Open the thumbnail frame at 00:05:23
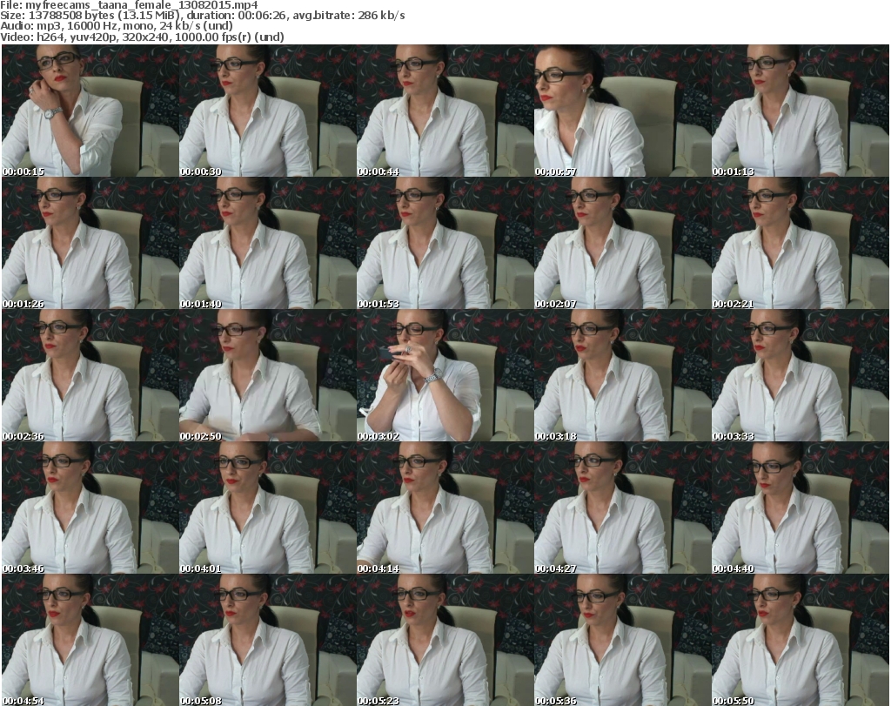Image resolution: width=891 pixels, height=706 pixels. (445, 641)
